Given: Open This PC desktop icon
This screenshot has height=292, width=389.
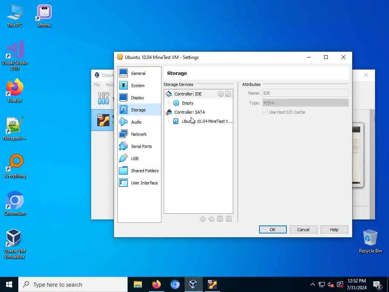Looking at the screenshot, I should point(15,15).
